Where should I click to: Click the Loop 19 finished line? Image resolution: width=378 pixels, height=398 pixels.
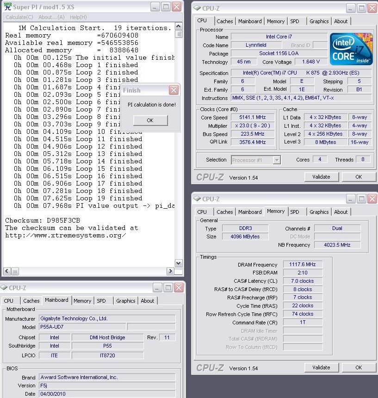click(x=78, y=198)
